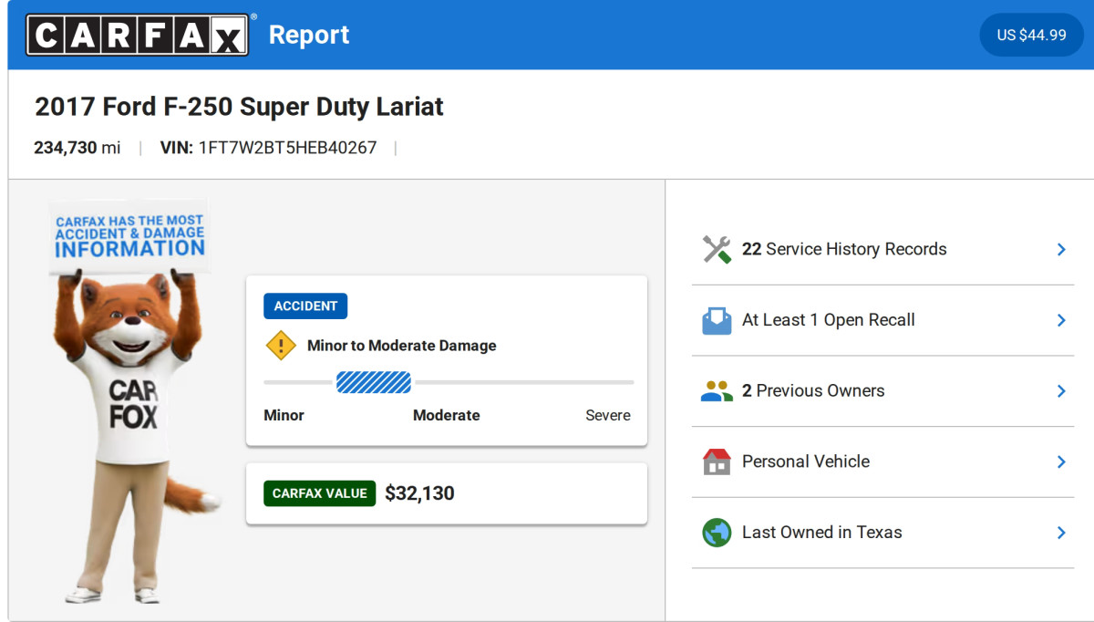The height and width of the screenshot is (622, 1094).
Task: Click the $32,130 value amount
Action: coord(419,493)
